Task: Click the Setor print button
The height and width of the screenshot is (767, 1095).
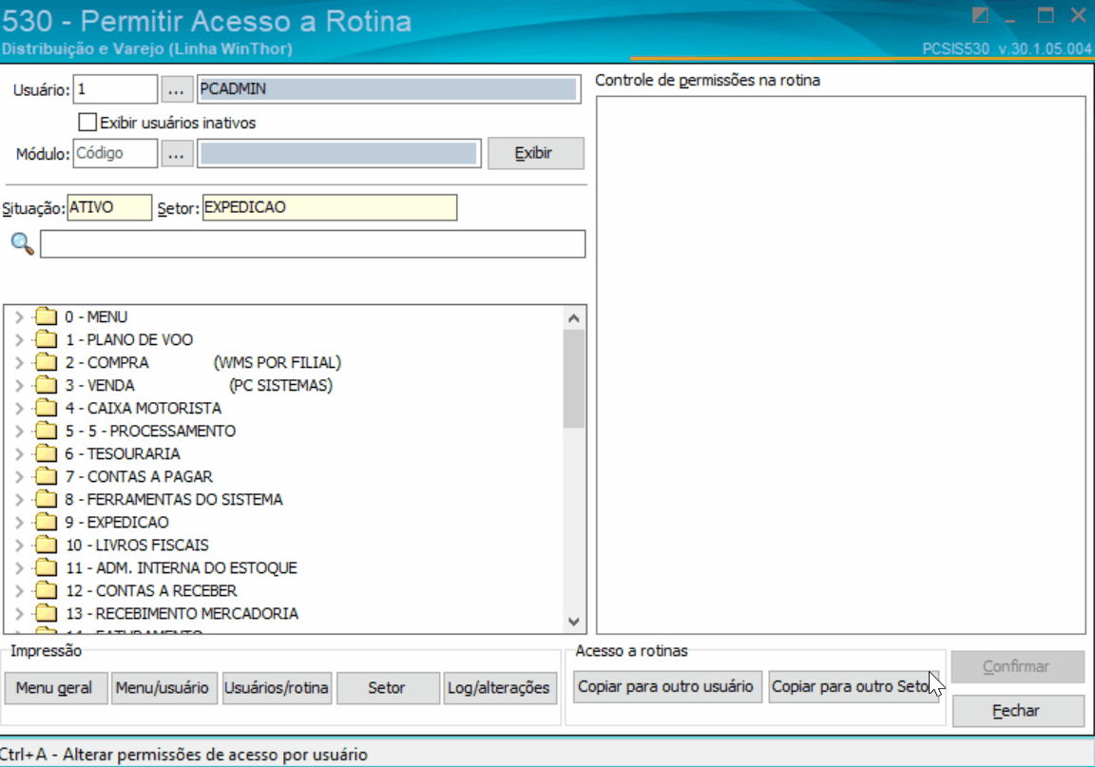Action: pos(388,688)
